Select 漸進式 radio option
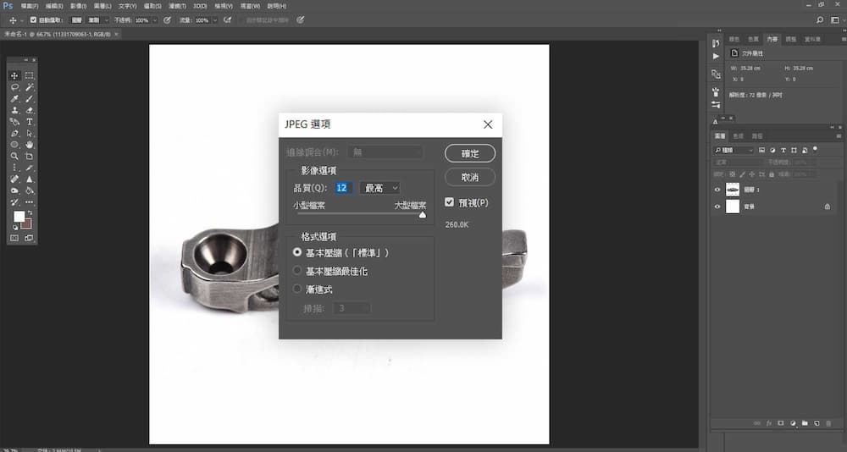Screen dimensions: 847x452 [296, 289]
